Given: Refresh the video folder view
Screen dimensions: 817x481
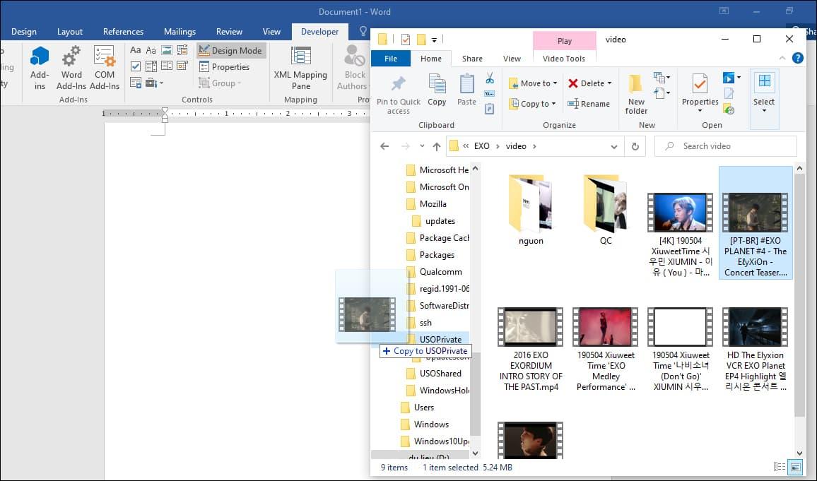Looking at the screenshot, I should click(635, 146).
